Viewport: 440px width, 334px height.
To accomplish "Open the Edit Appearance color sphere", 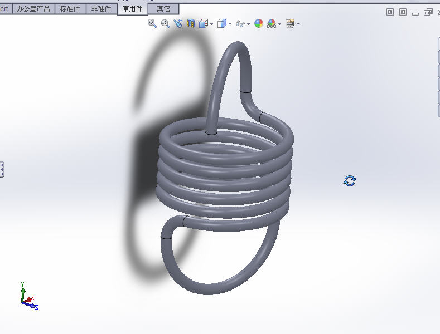I will (x=259, y=23).
